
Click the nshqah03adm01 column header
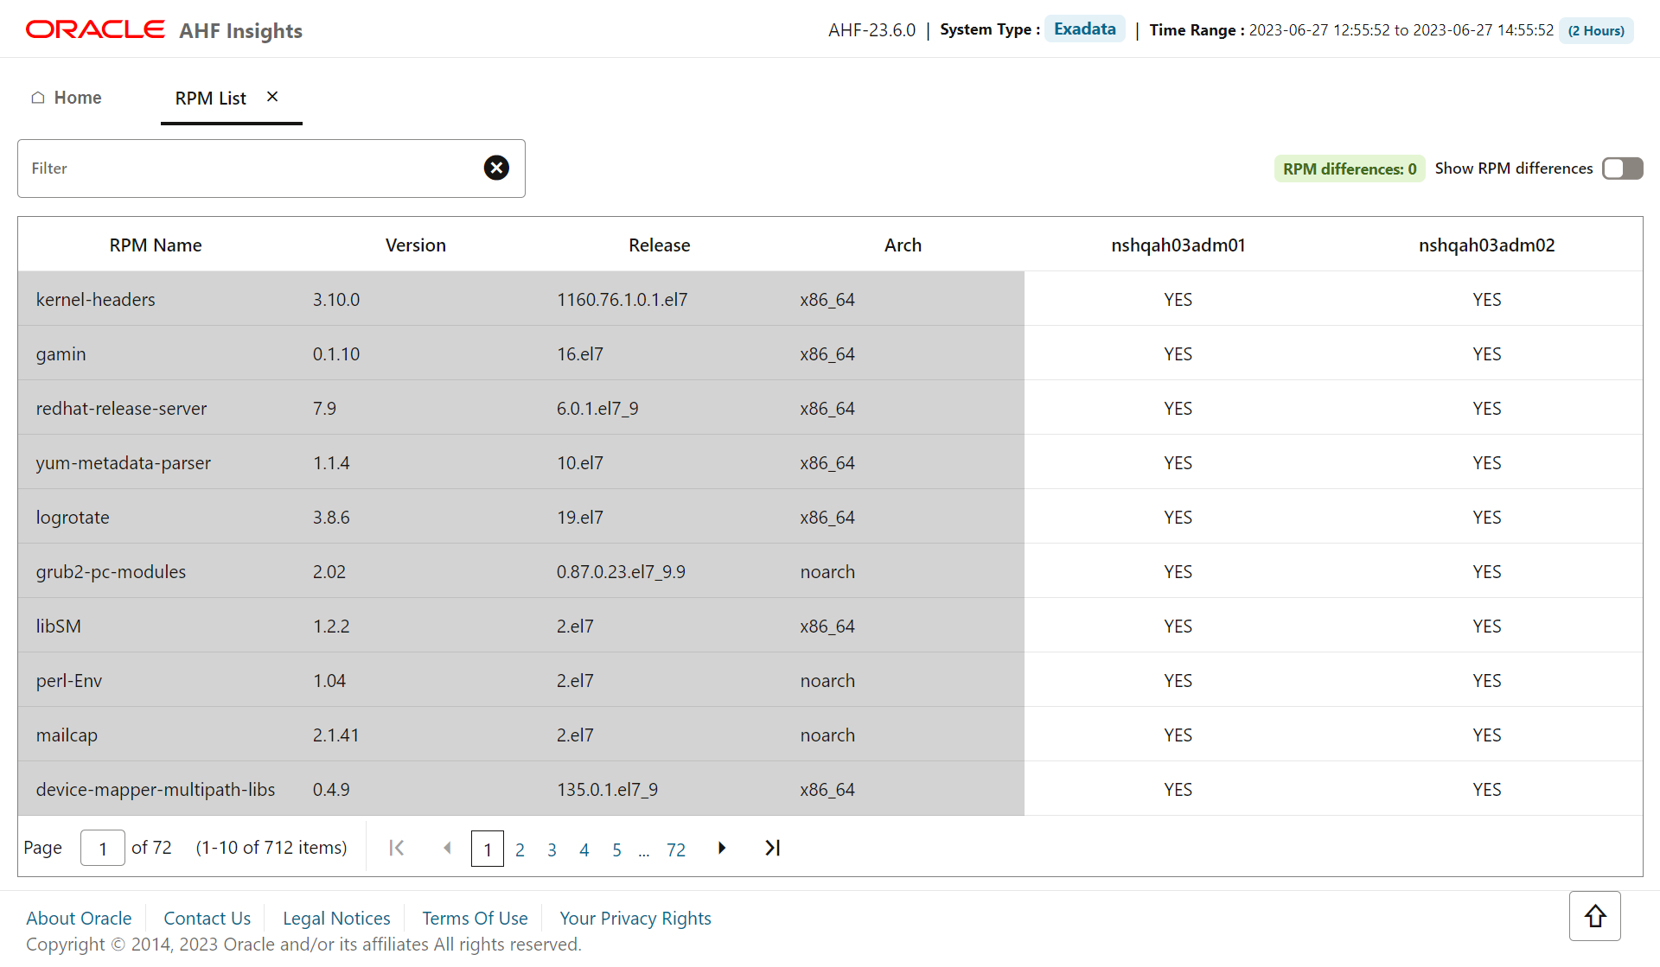[1178, 245]
